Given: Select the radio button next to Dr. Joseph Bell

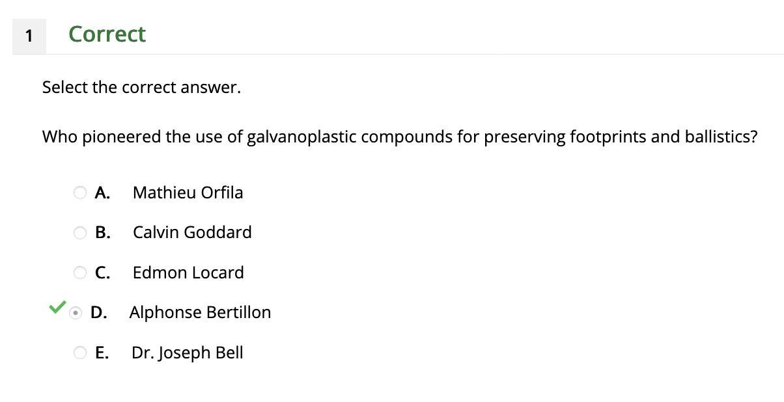Looking at the screenshot, I should tap(80, 353).
